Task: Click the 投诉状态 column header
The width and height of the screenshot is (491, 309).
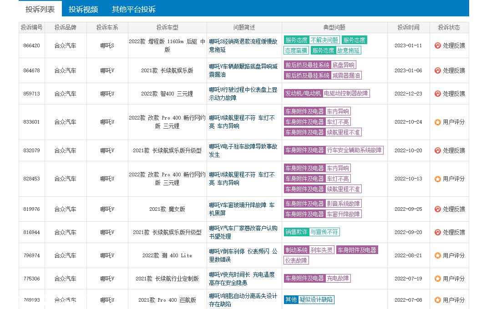Action: [x=449, y=28]
